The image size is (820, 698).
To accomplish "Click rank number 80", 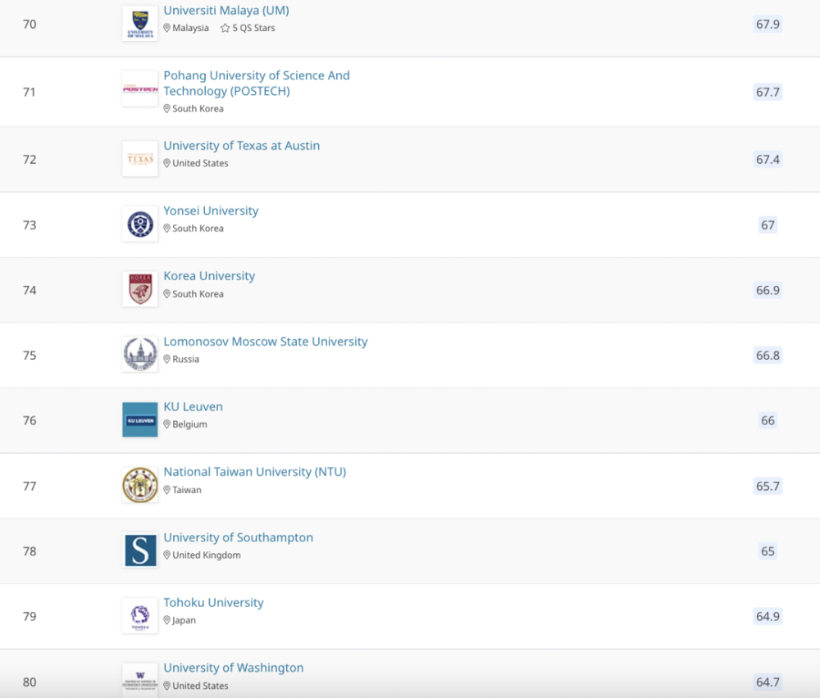I will click(30, 682).
